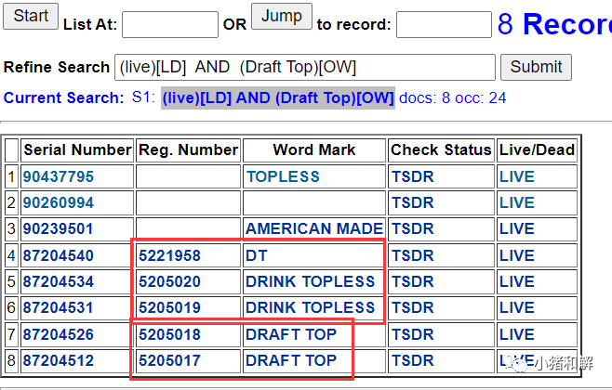This screenshot has width=612, height=390.
Task: Open serial number 87204526
Action: [x=59, y=335]
